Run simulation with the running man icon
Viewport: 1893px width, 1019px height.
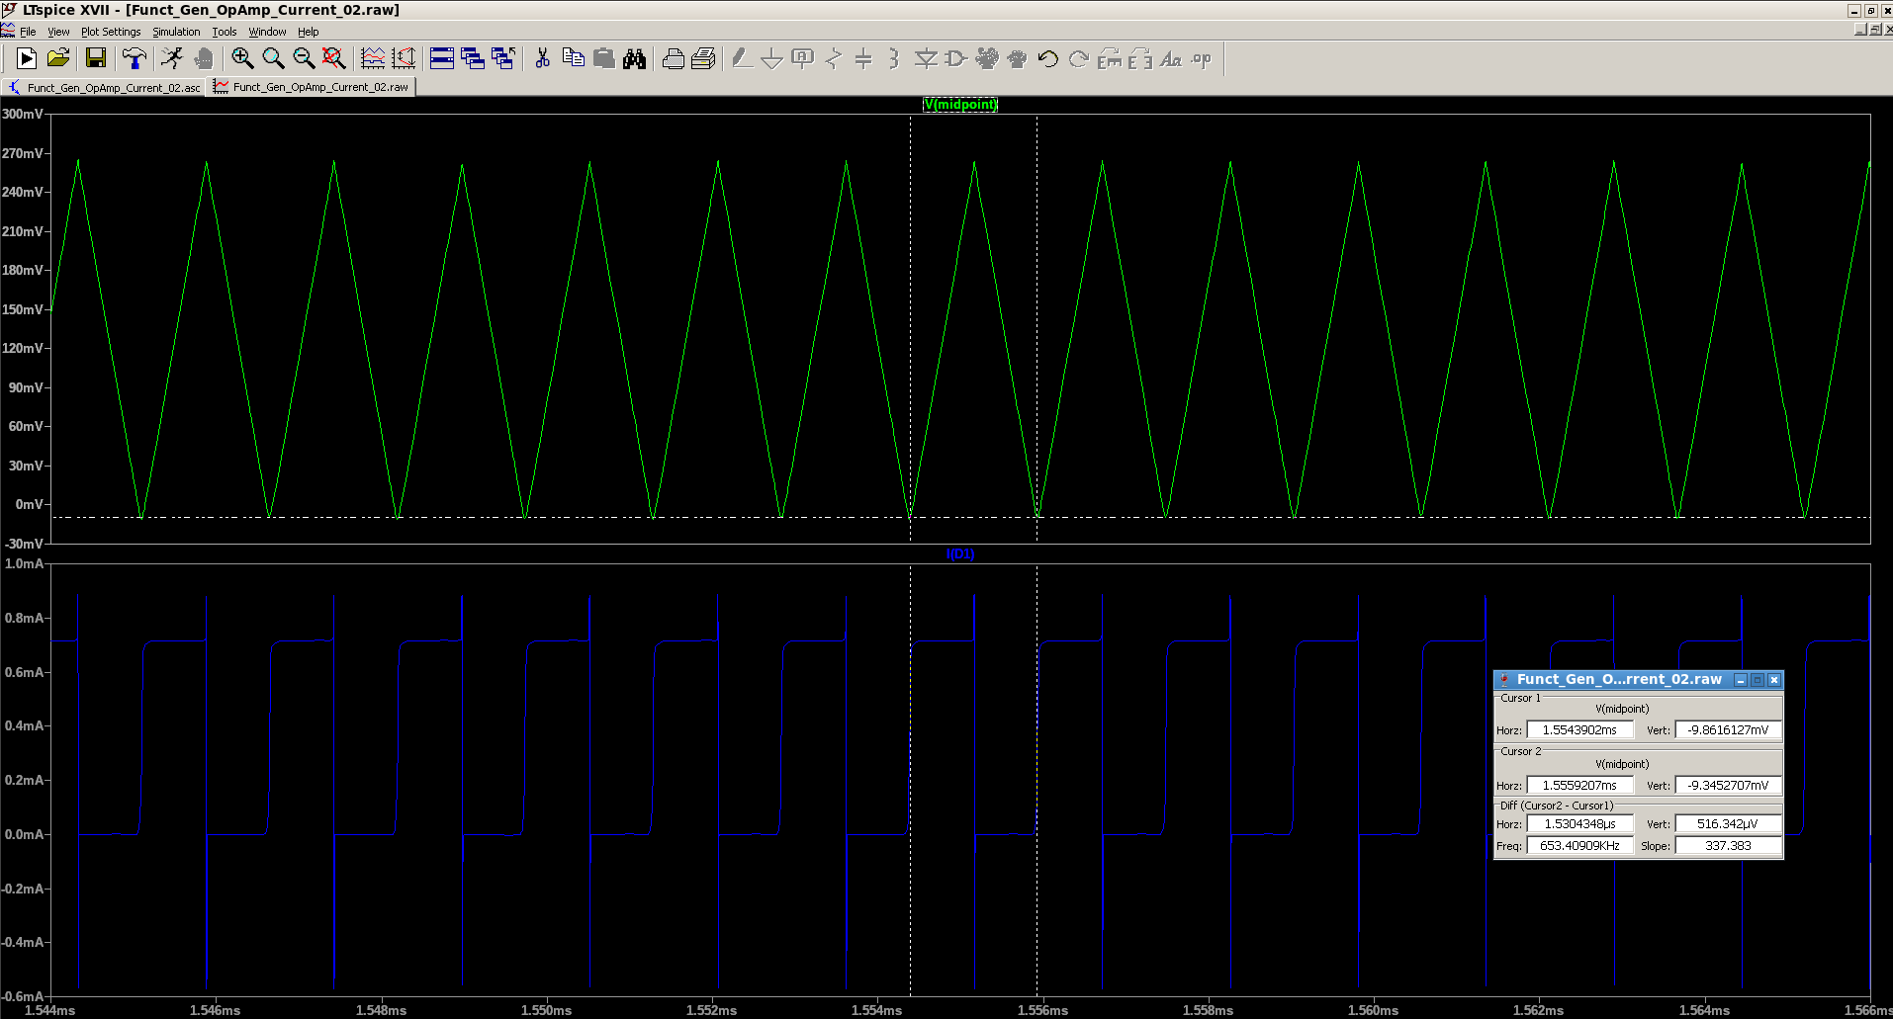point(172,59)
